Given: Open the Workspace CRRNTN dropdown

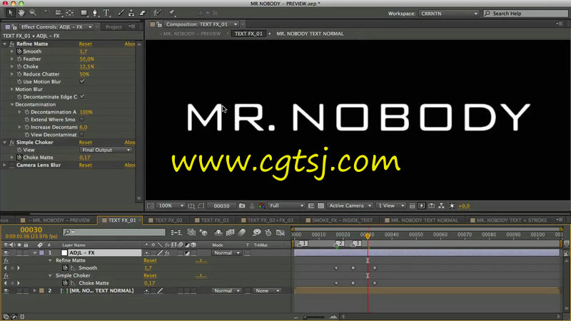Looking at the screenshot, I should [x=449, y=14].
